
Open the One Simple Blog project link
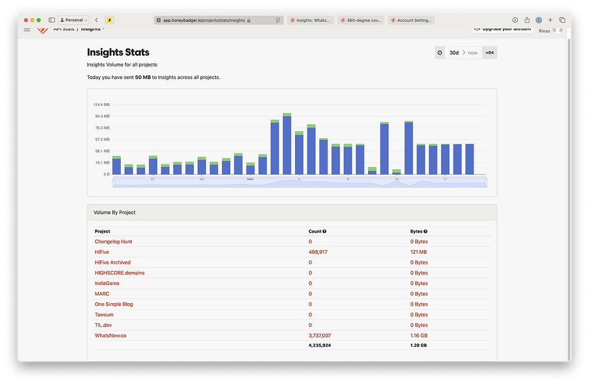[x=114, y=304]
